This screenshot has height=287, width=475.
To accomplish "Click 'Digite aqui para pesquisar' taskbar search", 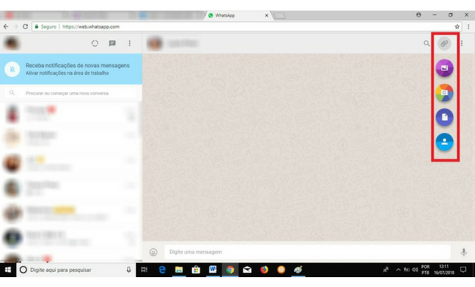I will [76, 270].
